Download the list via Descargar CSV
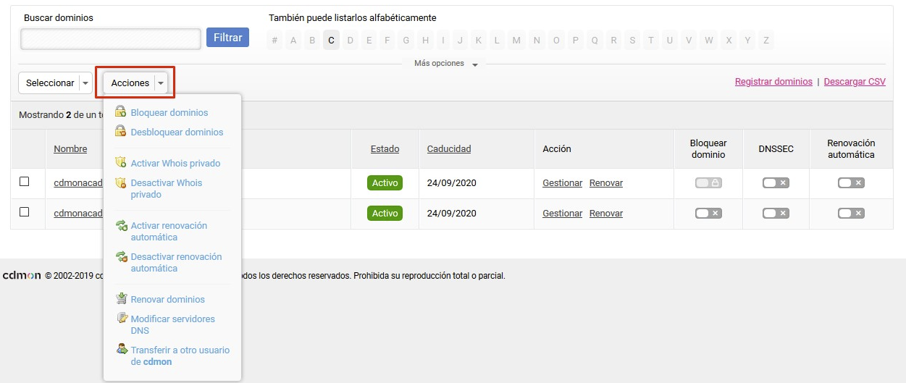The width and height of the screenshot is (906, 383). pos(855,82)
